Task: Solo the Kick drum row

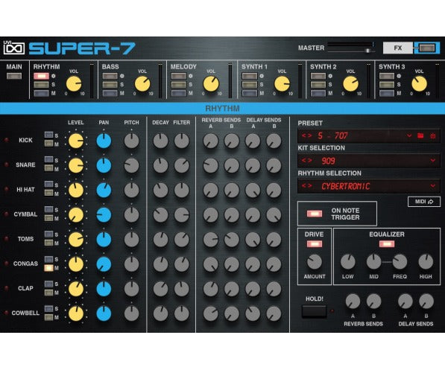Action: tap(48, 135)
